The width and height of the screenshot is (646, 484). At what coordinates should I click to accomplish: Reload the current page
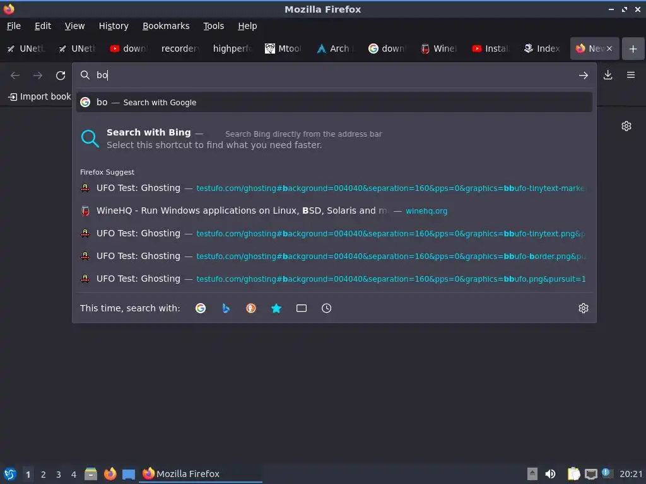[61, 76]
